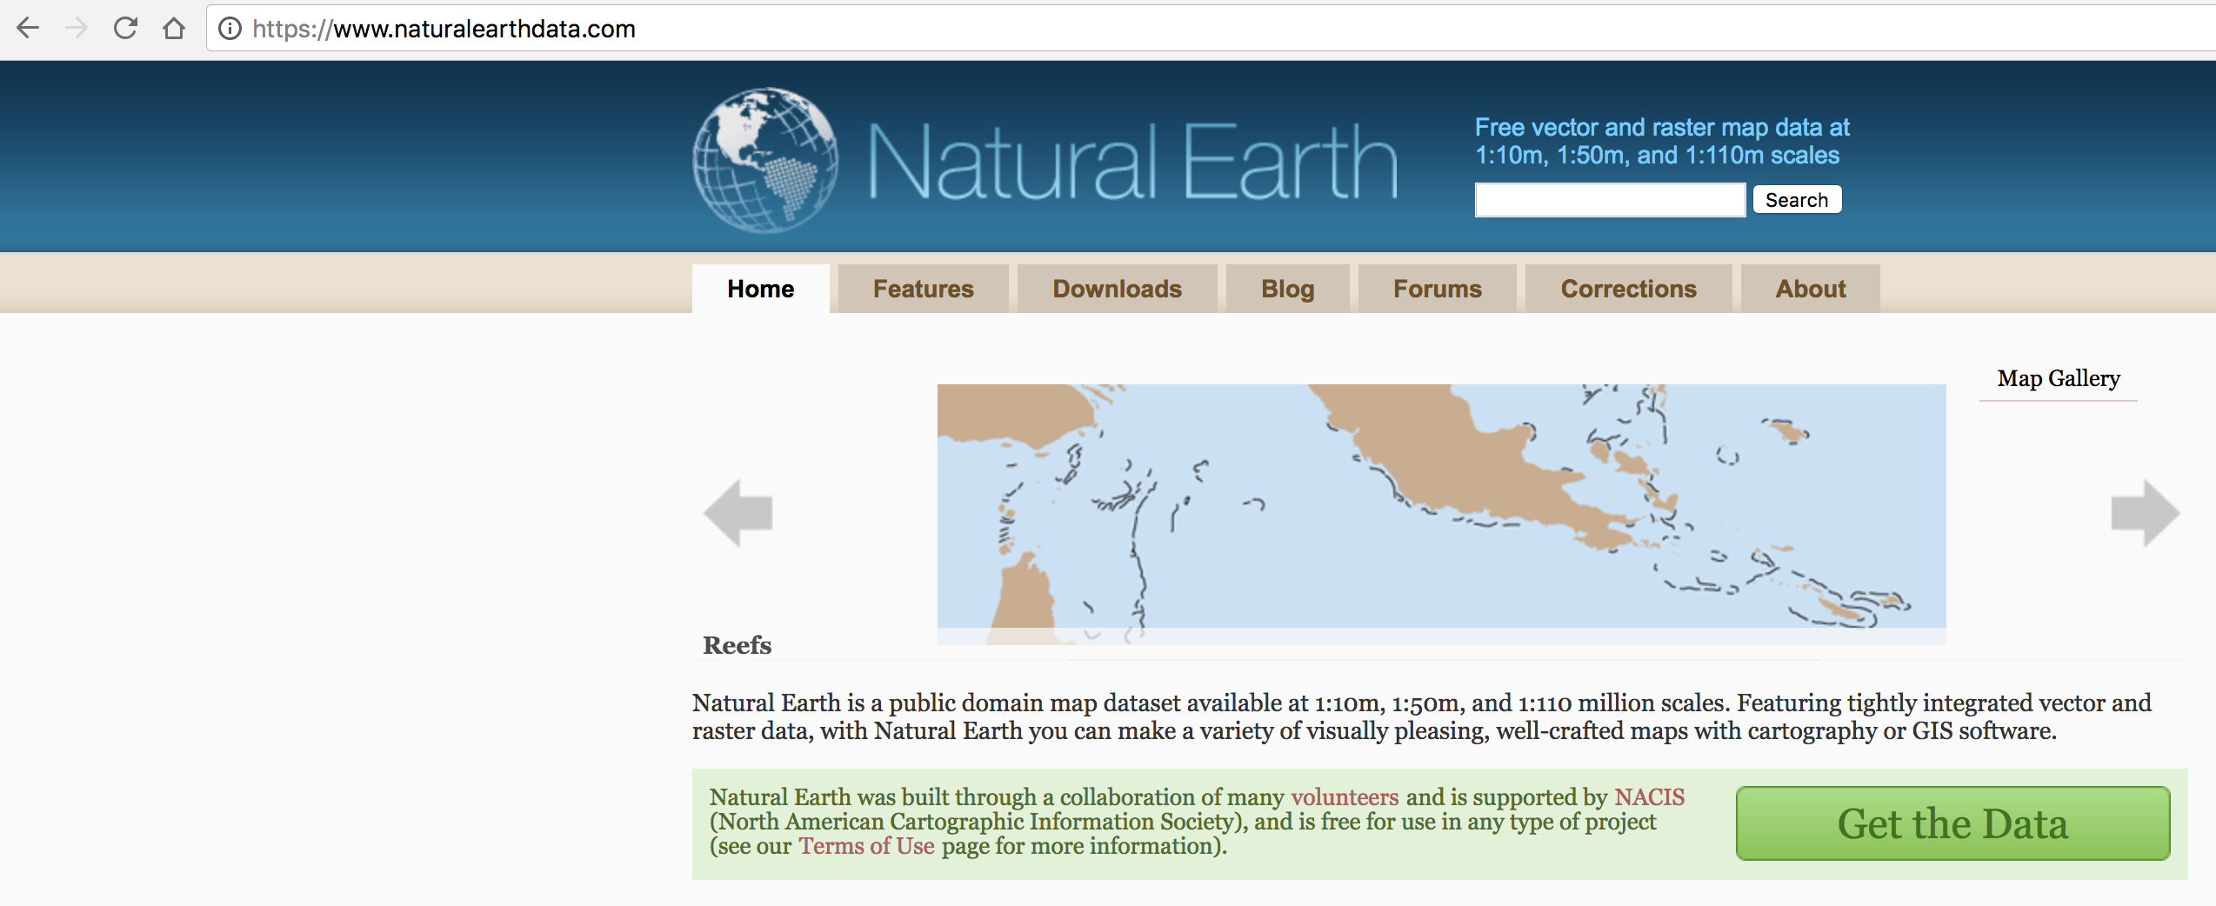The image size is (2216, 906).
Task: Reload the page with the refresh icon
Action: (124, 29)
